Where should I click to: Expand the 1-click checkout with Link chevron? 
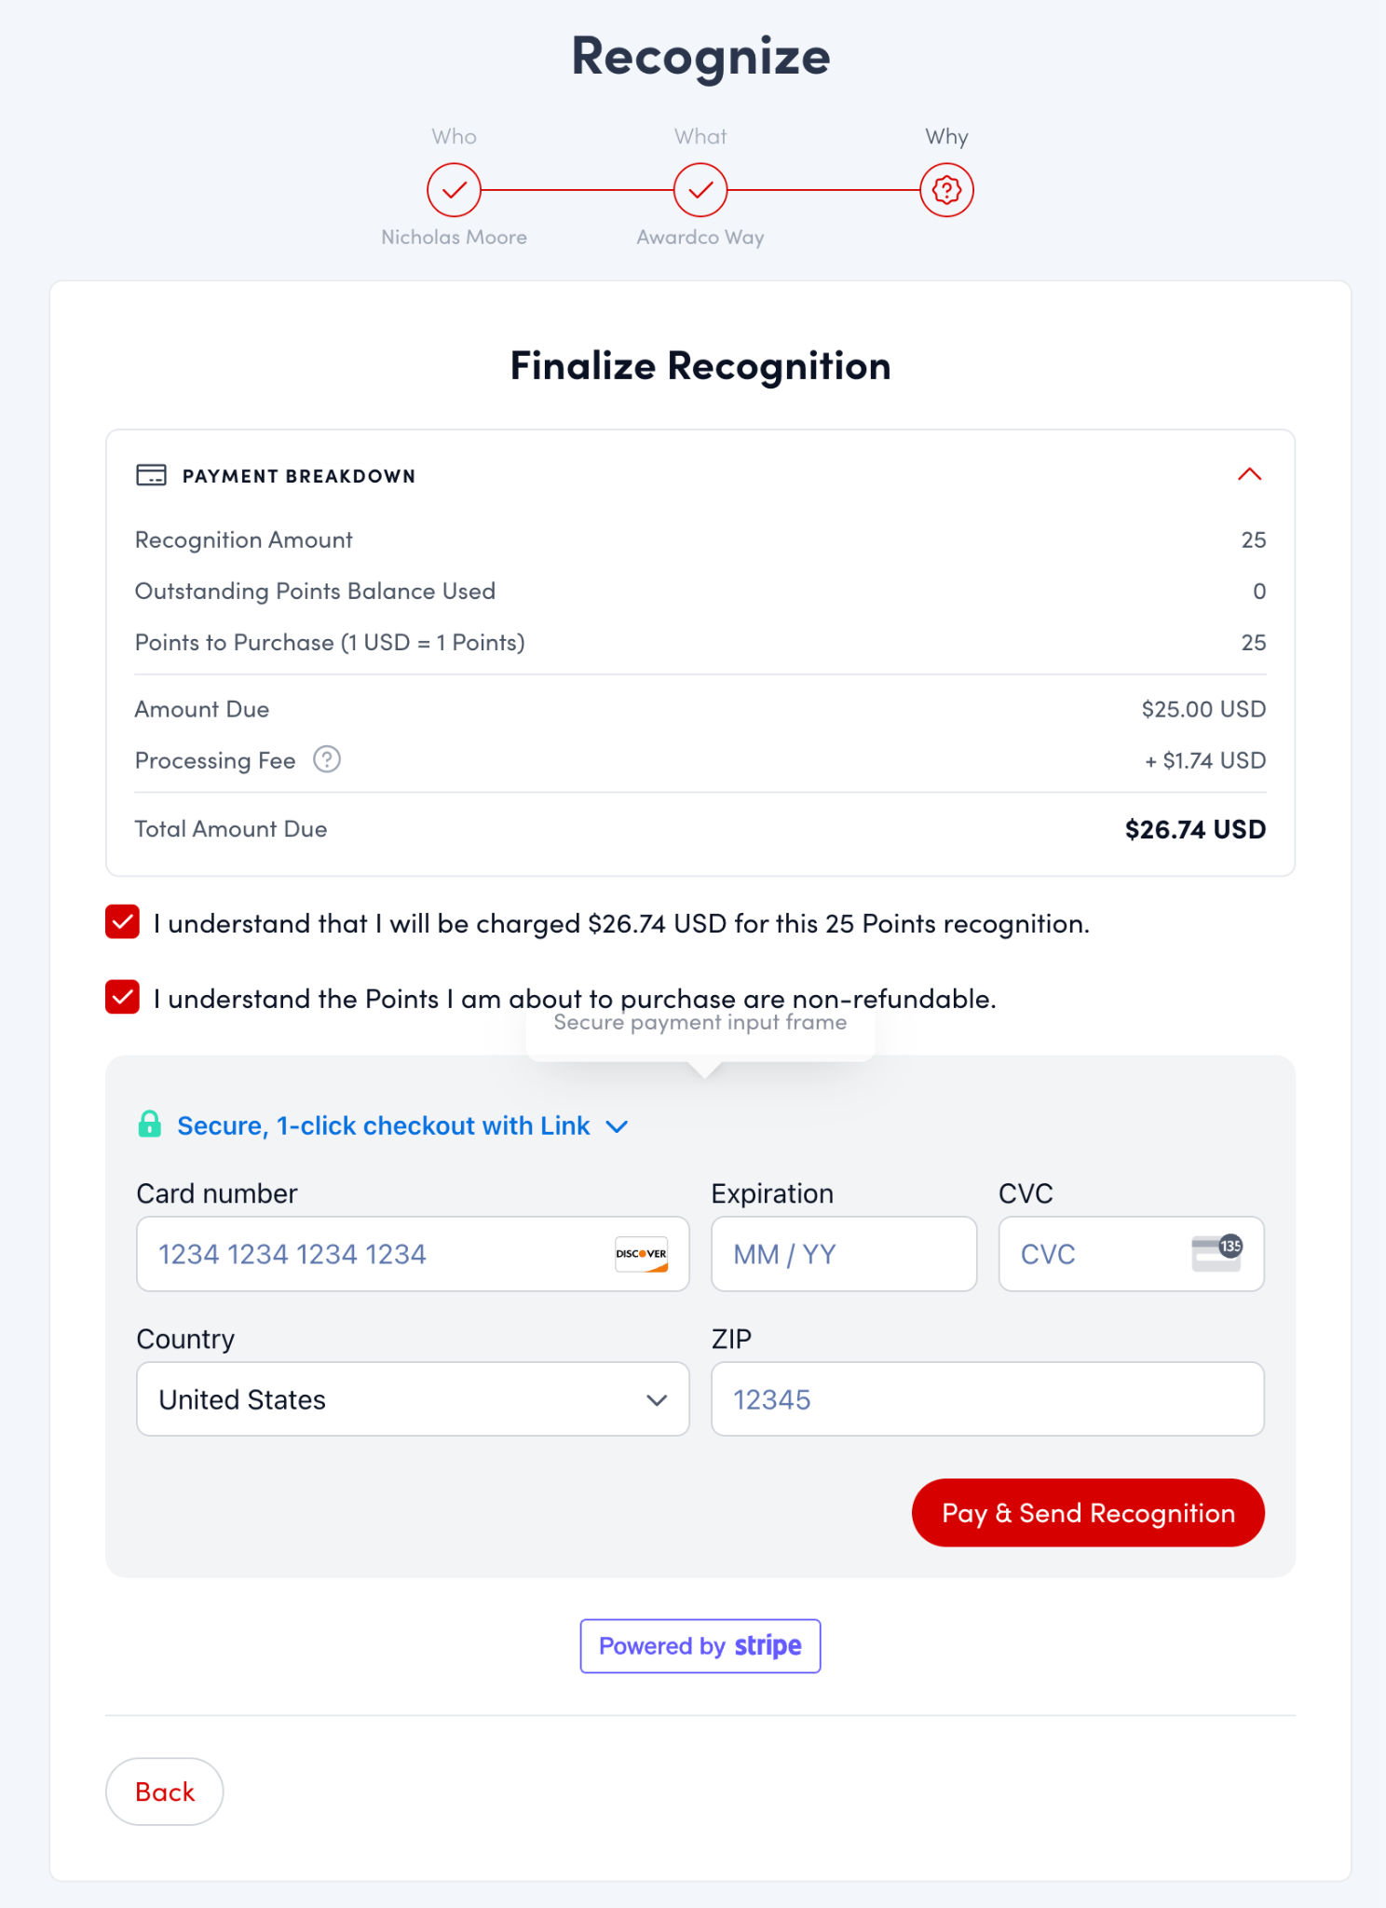tap(617, 1126)
